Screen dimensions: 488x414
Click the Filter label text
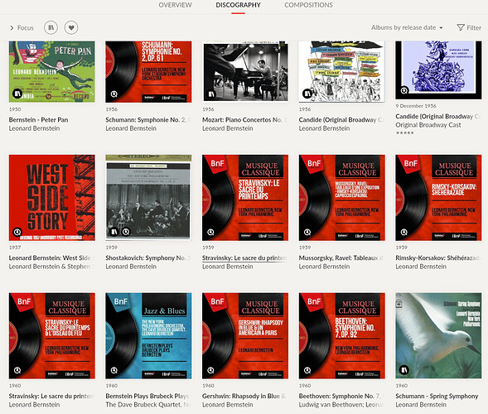pyautogui.click(x=474, y=27)
